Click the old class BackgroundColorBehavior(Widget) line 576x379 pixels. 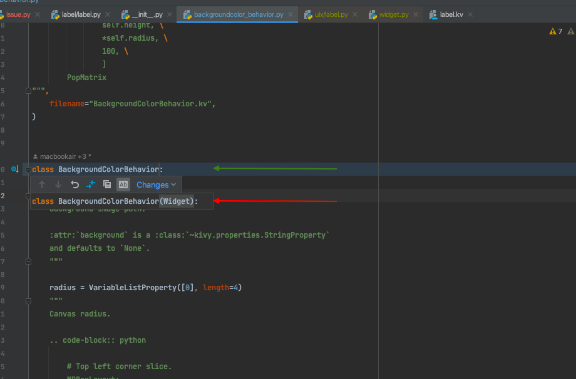[x=115, y=201]
